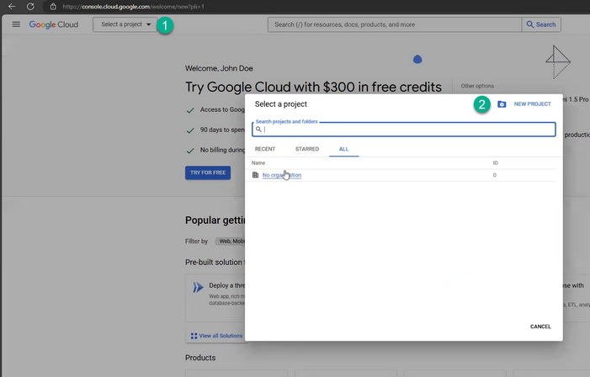Click the Products heading

(x=200, y=358)
